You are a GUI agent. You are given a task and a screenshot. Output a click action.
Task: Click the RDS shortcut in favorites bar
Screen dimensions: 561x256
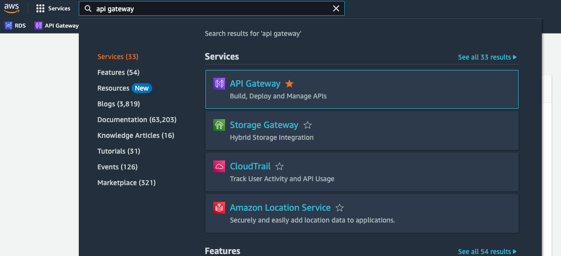(x=15, y=26)
